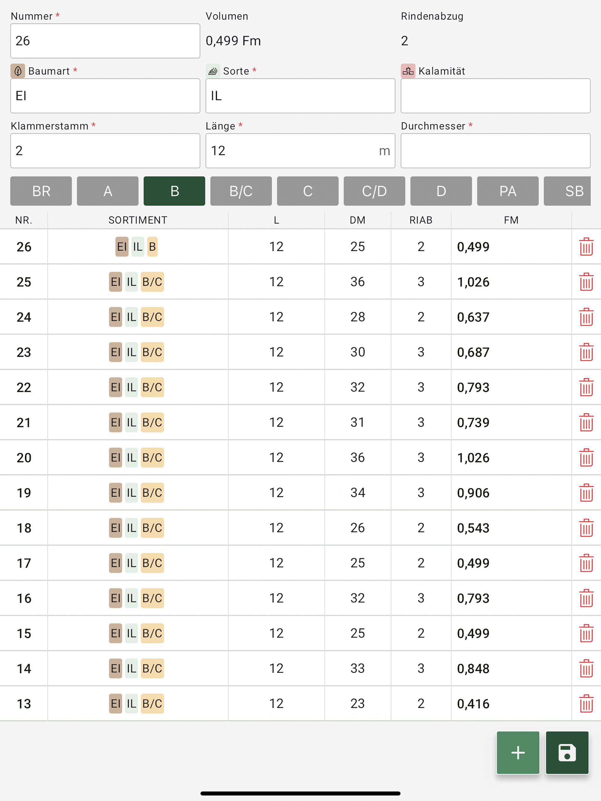Focus the empty Durchmesser input field
The width and height of the screenshot is (601, 801).
coord(496,151)
